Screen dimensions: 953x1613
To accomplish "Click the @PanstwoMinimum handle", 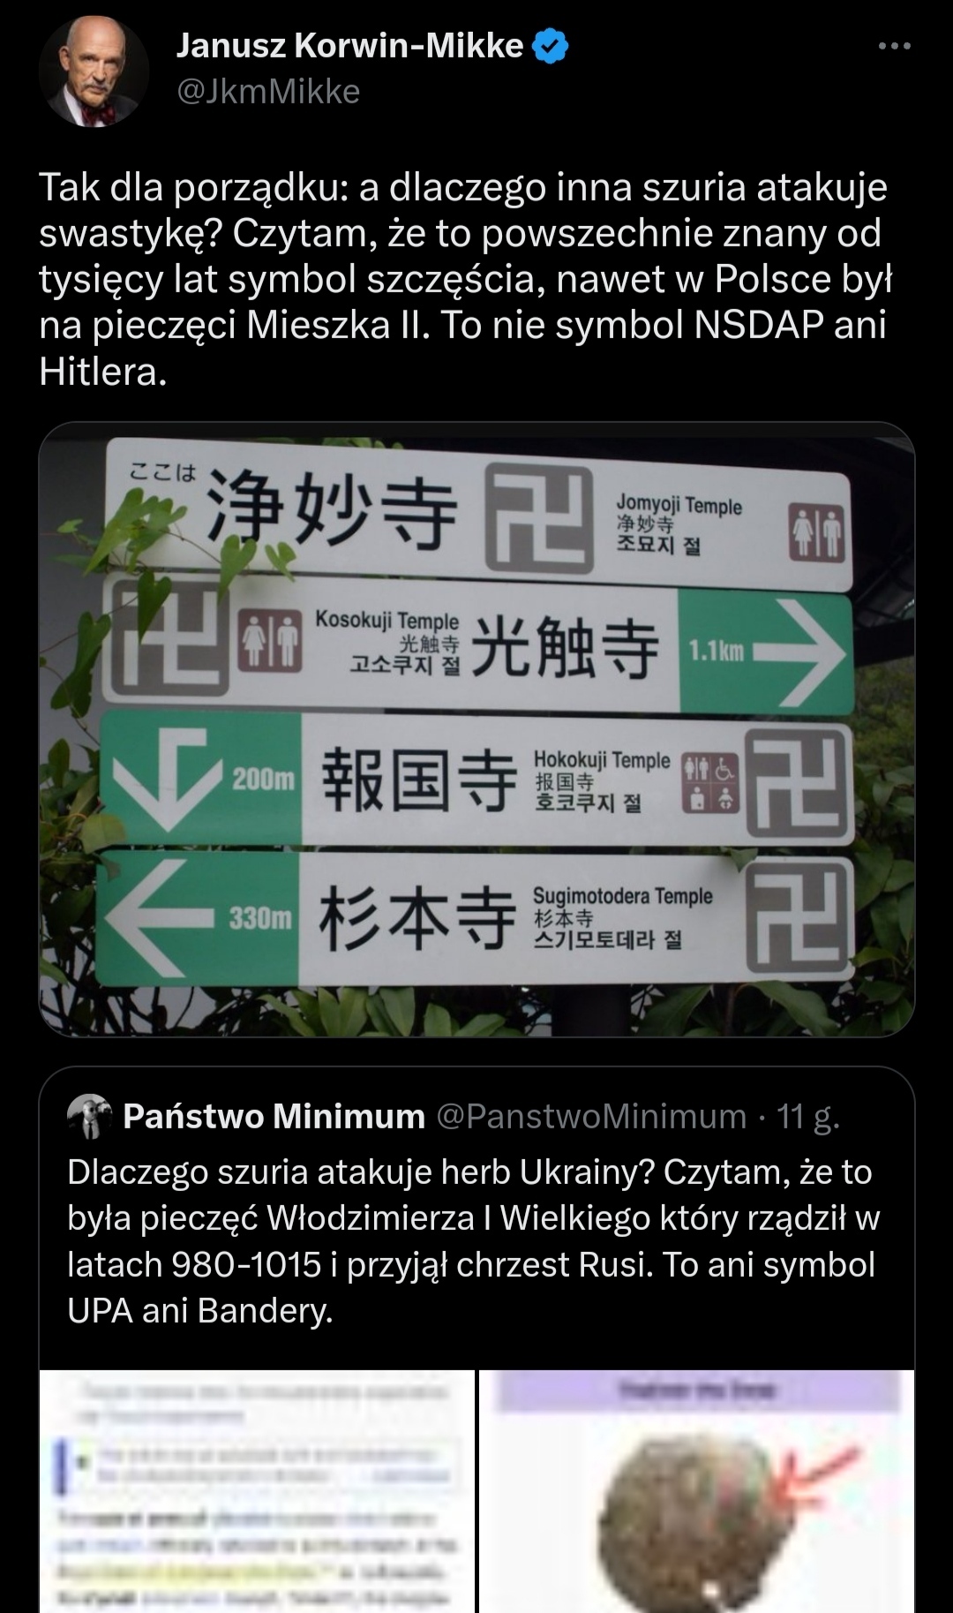I will 592,1117.
